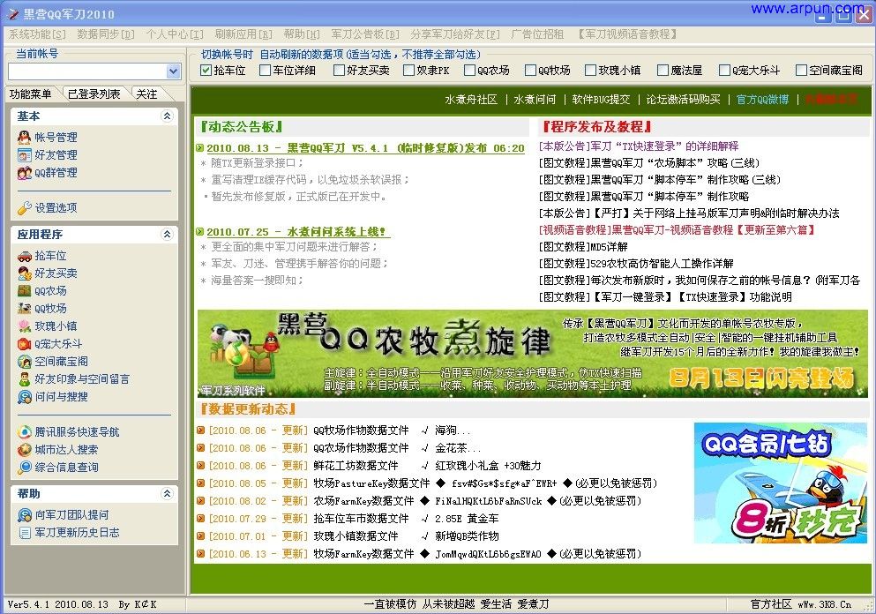876x614 pixels.
Task: Click orange bullet of 新增QB类作物 row
Action: 200,536
